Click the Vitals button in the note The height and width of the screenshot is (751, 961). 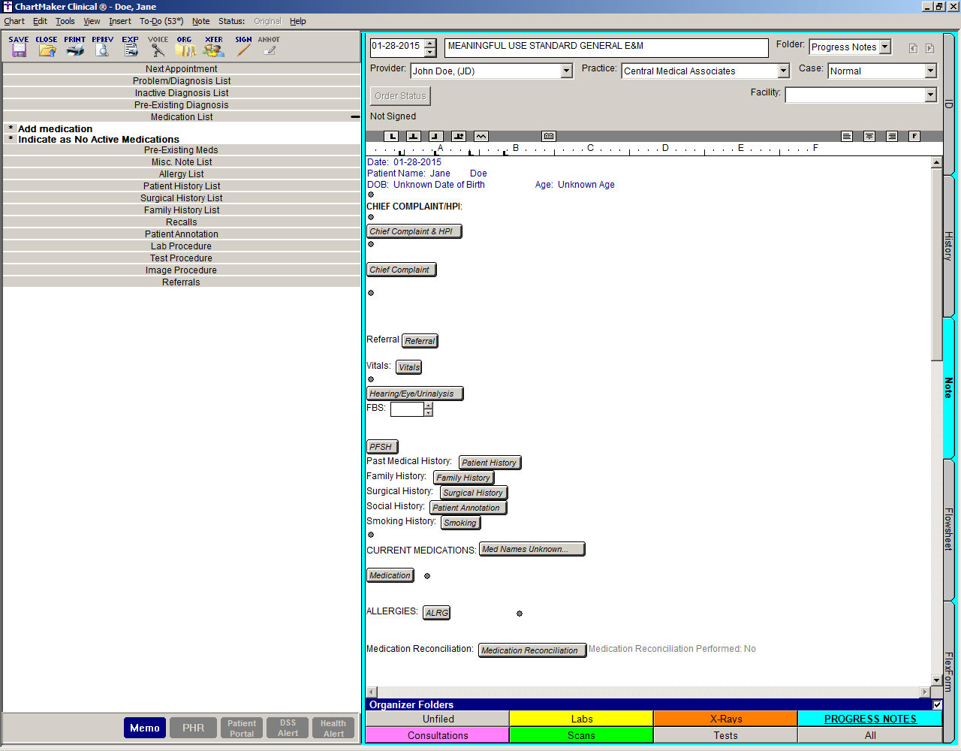[409, 367]
